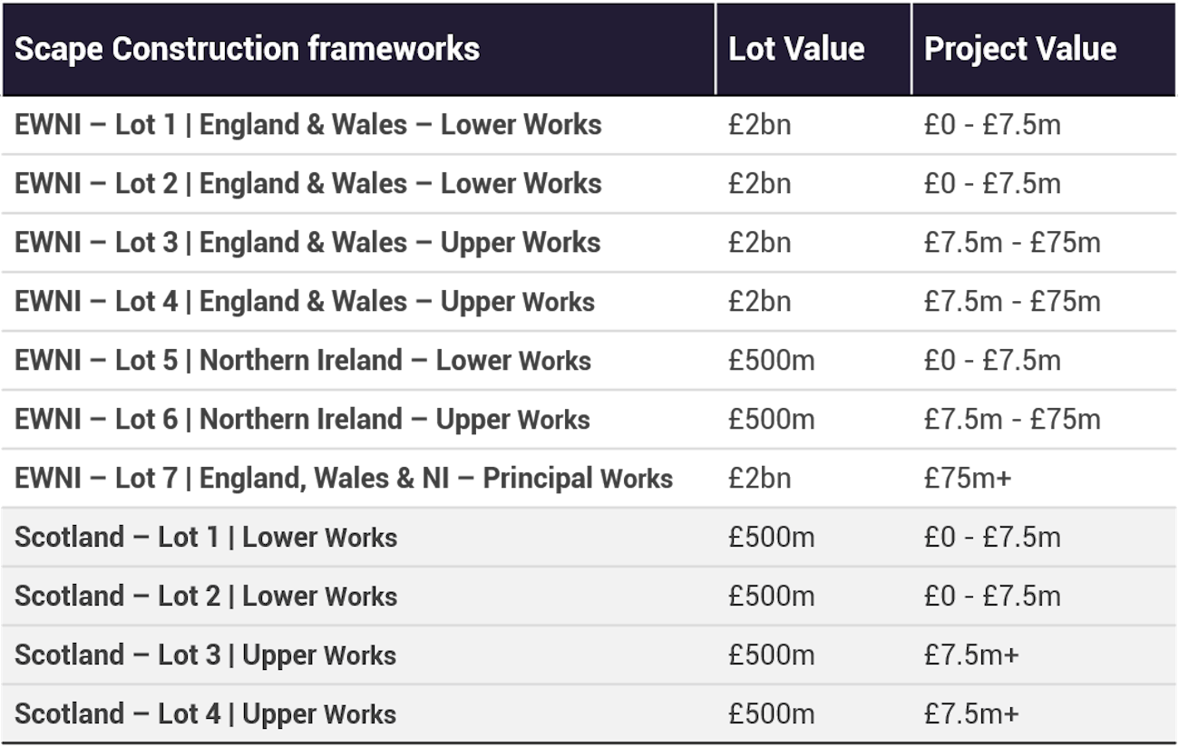Select EWNI Lot 6 Northern Ireland row

pos(589,420)
